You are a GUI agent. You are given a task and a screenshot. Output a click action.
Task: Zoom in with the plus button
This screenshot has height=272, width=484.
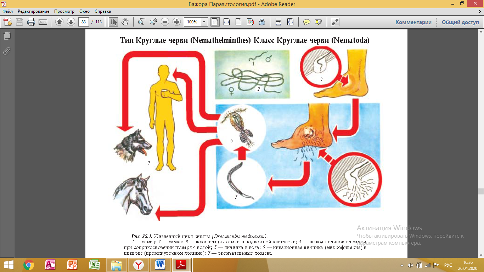pyautogui.click(x=176, y=22)
